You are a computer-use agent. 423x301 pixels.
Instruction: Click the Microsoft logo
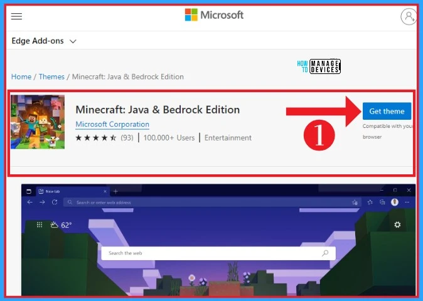click(x=214, y=15)
